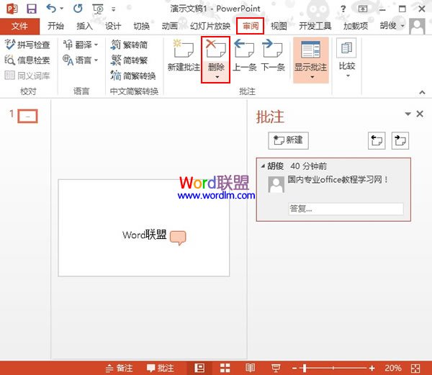Viewport: 432px width, 375px height.
Task: Close the 批注 comments pane
Action: [420, 114]
